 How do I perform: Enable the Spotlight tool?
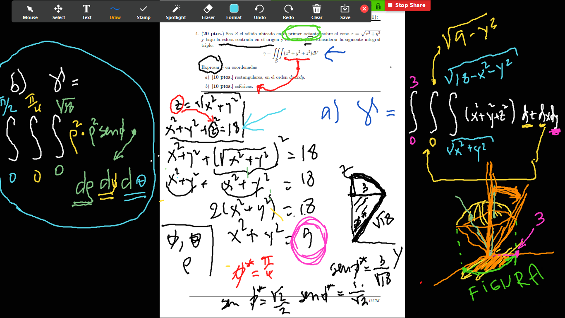[x=176, y=12]
